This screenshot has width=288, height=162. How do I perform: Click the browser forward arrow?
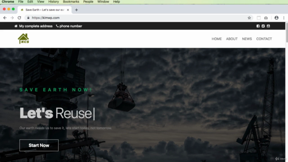[x=12, y=18]
